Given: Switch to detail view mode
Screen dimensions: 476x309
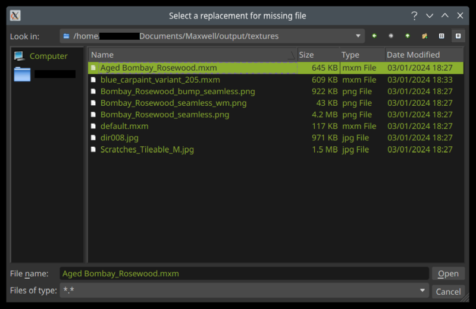Looking at the screenshot, I should [x=458, y=36].
